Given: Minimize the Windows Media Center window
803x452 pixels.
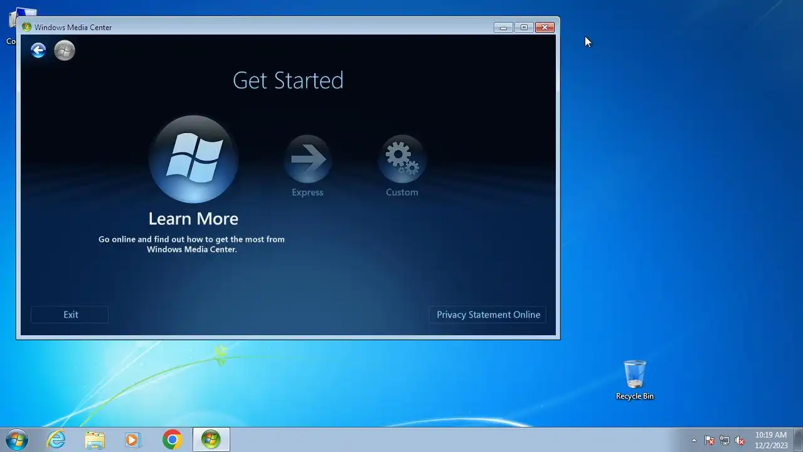Looking at the screenshot, I should tap(503, 27).
